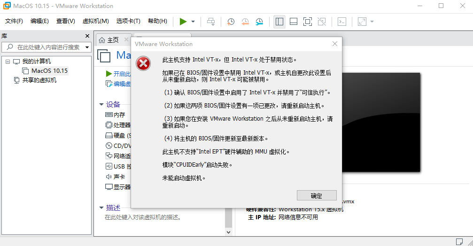The width and height of the screenshot is (473, 246).
Task: Select the 内存 device entry
Action: pyautogui.click(x=115, y=115)
